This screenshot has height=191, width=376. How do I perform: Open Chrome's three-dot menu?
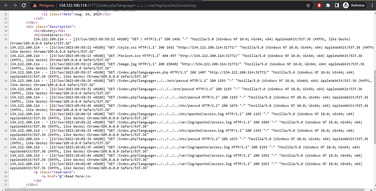(372, 5)
